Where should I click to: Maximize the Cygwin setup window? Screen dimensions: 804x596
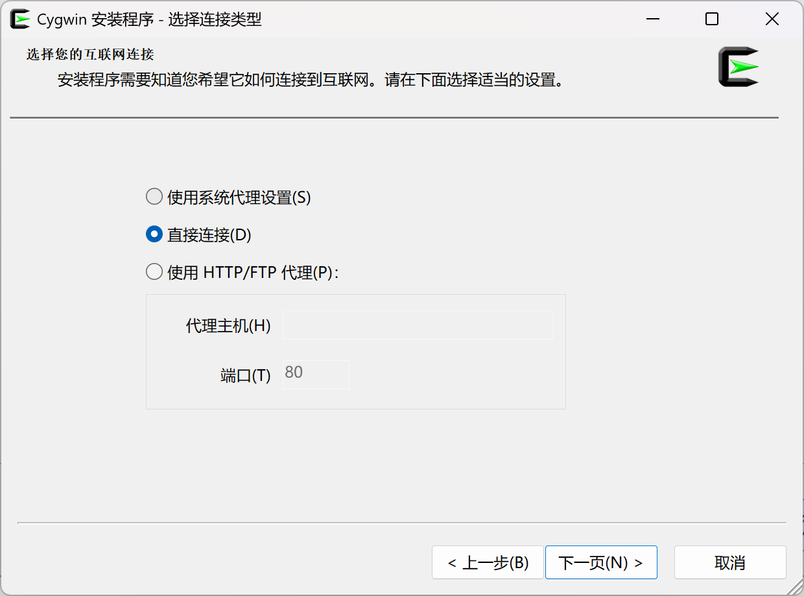click(x=712, y=19)
